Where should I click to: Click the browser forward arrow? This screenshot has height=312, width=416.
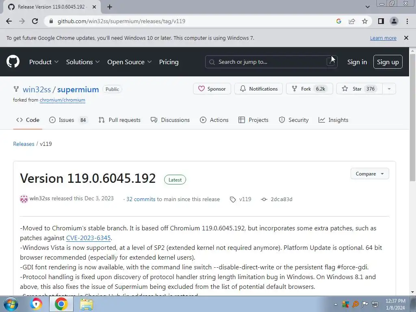coord(22,21)
